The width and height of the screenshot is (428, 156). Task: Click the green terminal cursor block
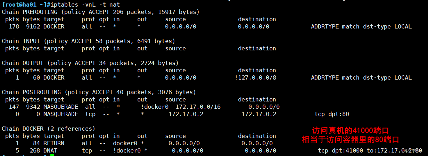pos(52,155)
